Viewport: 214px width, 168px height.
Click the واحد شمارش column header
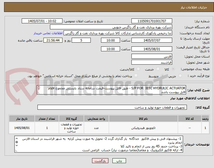[x=96, y=119]
